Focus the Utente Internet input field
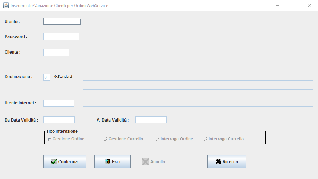Image resolution: width=318 pixels, height=179 pixels. pyautogui.click(x=59, y=103)
